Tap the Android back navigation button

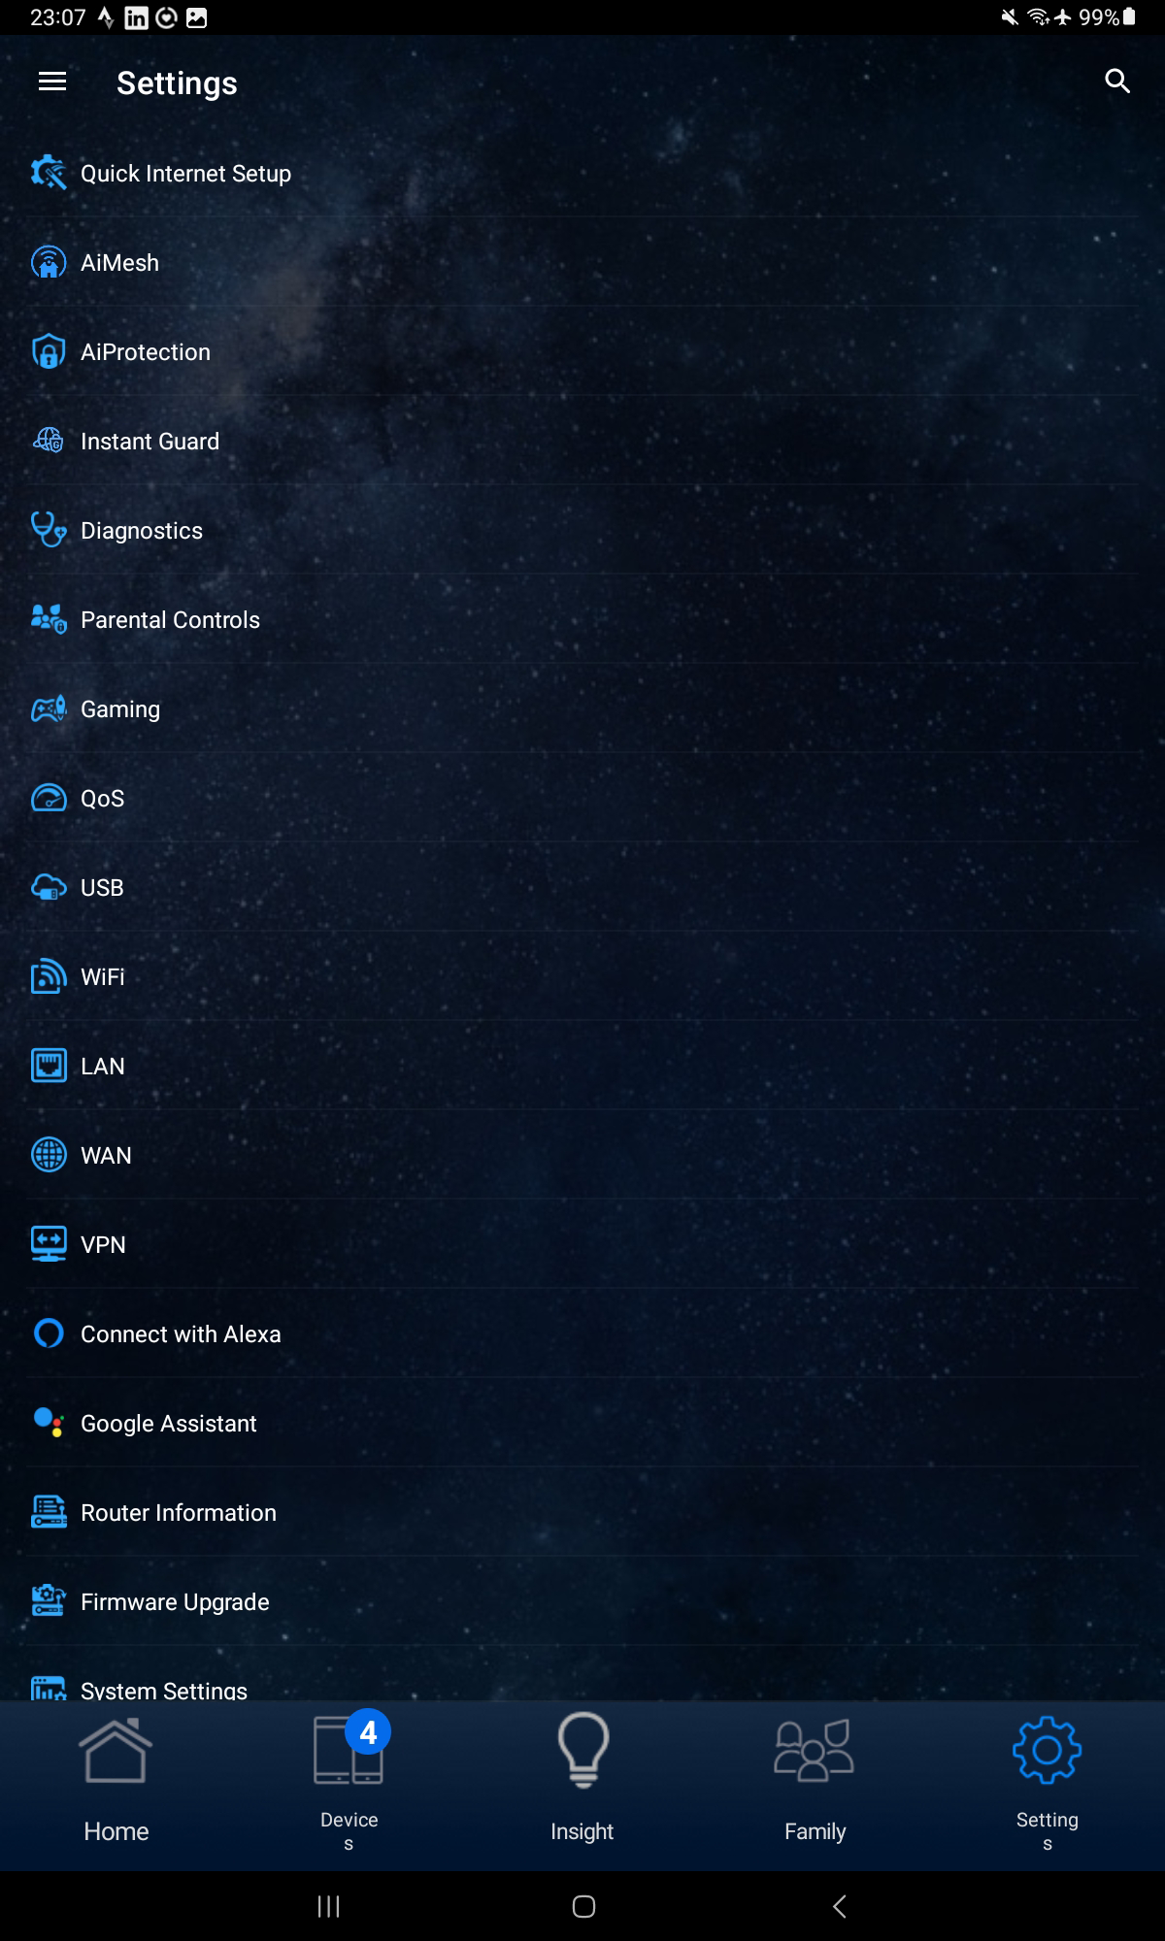click(x=840, y=1906)
